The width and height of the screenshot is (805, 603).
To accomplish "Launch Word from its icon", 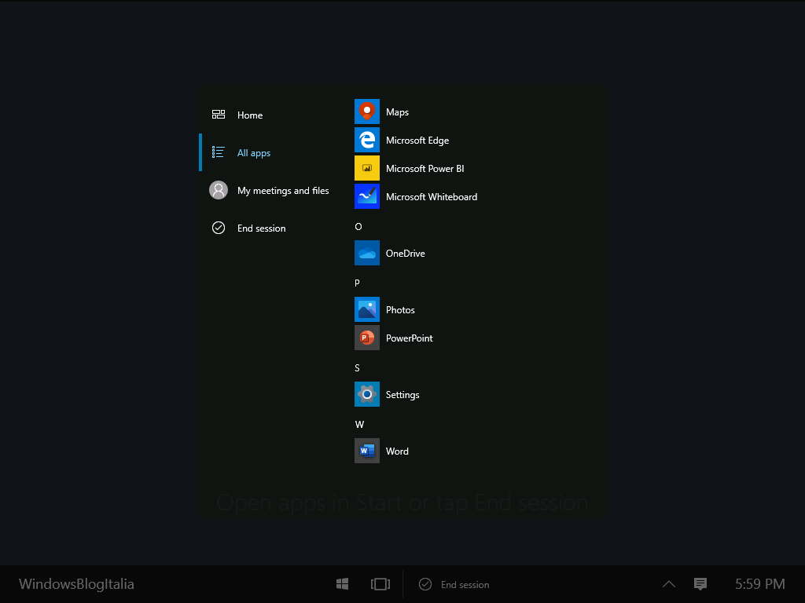I will pos(366,451).
